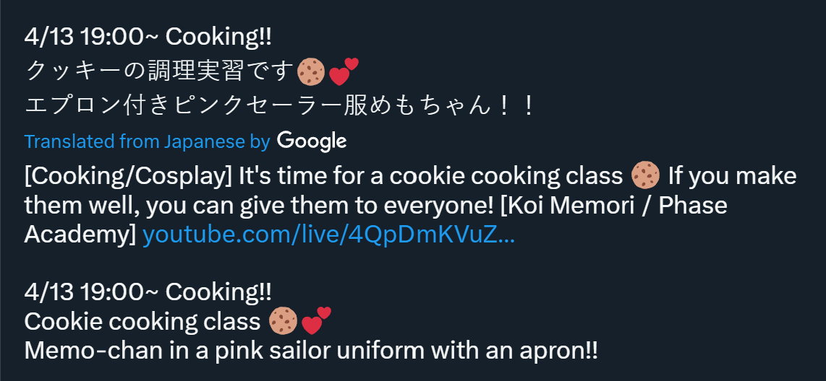Click the word 'Academy]' before the YouTube link

coord(80,235)
